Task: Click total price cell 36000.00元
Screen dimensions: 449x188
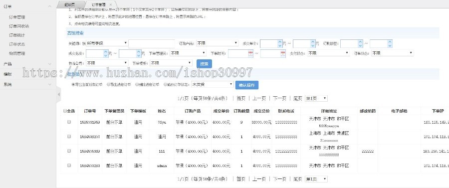Action: (261, 122)
